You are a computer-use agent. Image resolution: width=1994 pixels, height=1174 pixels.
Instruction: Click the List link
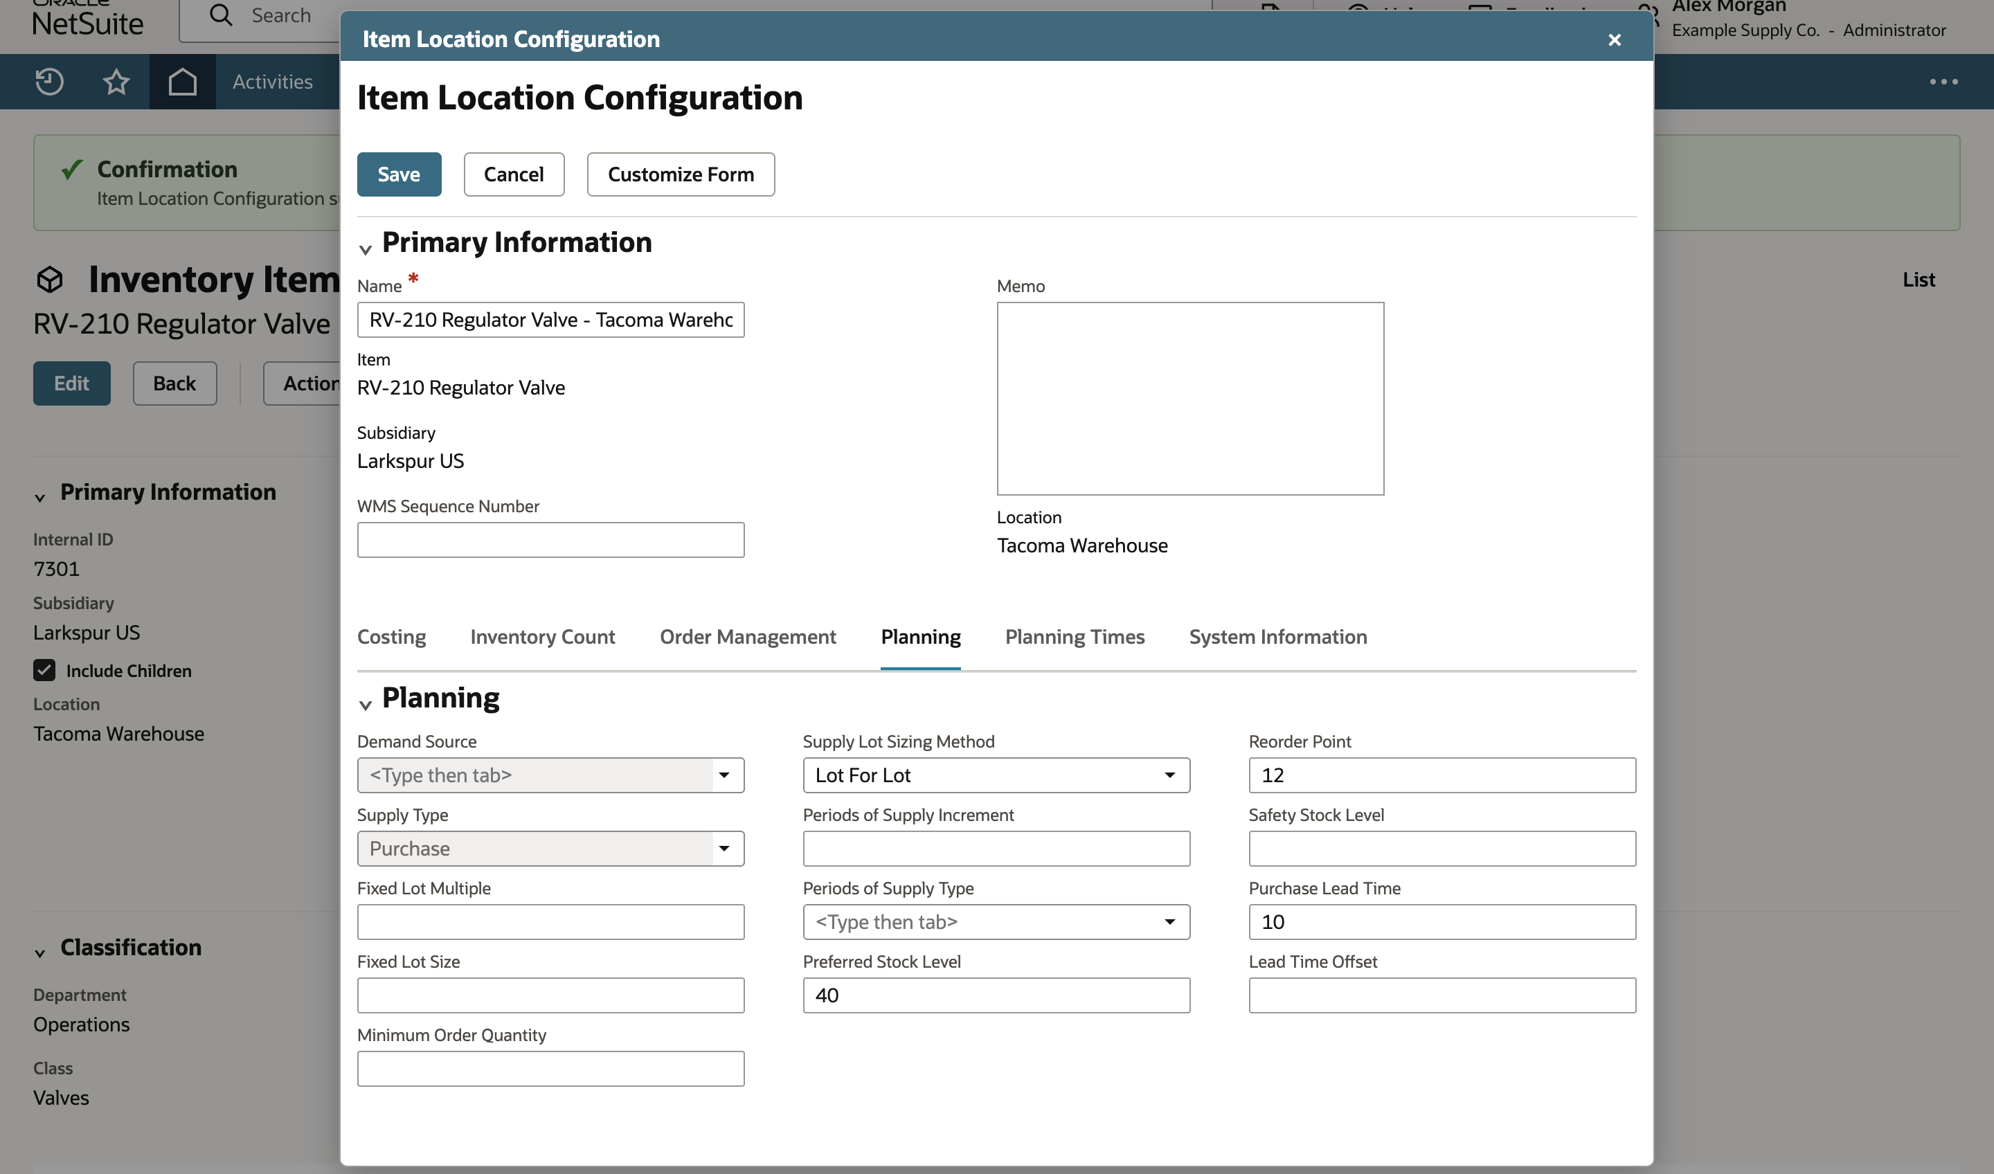pyautogui.click(x=1918, y=279)
